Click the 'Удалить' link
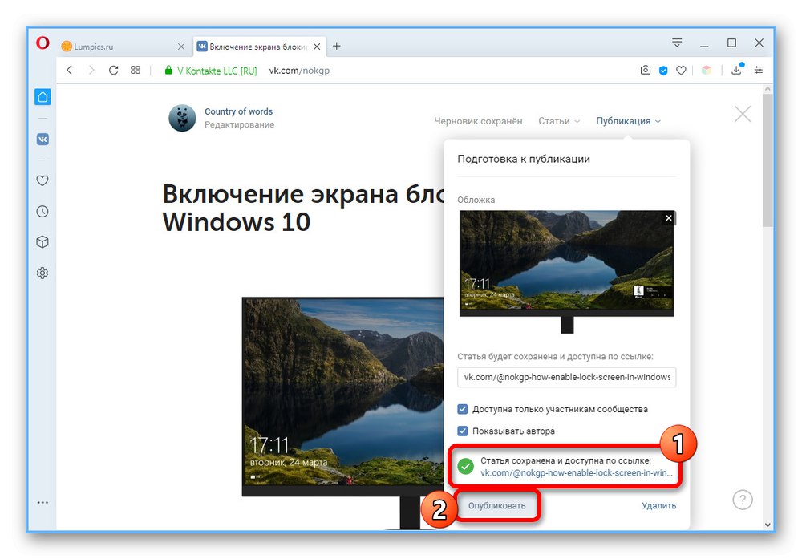The width and height of the screenshot is (802, 559). pyautogui.click(x=658, y=505)
